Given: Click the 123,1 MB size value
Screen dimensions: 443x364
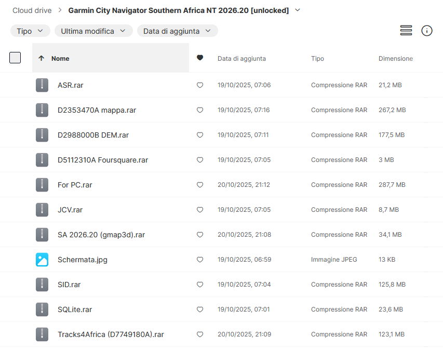Looking at the screenshot, I should 392,334.
